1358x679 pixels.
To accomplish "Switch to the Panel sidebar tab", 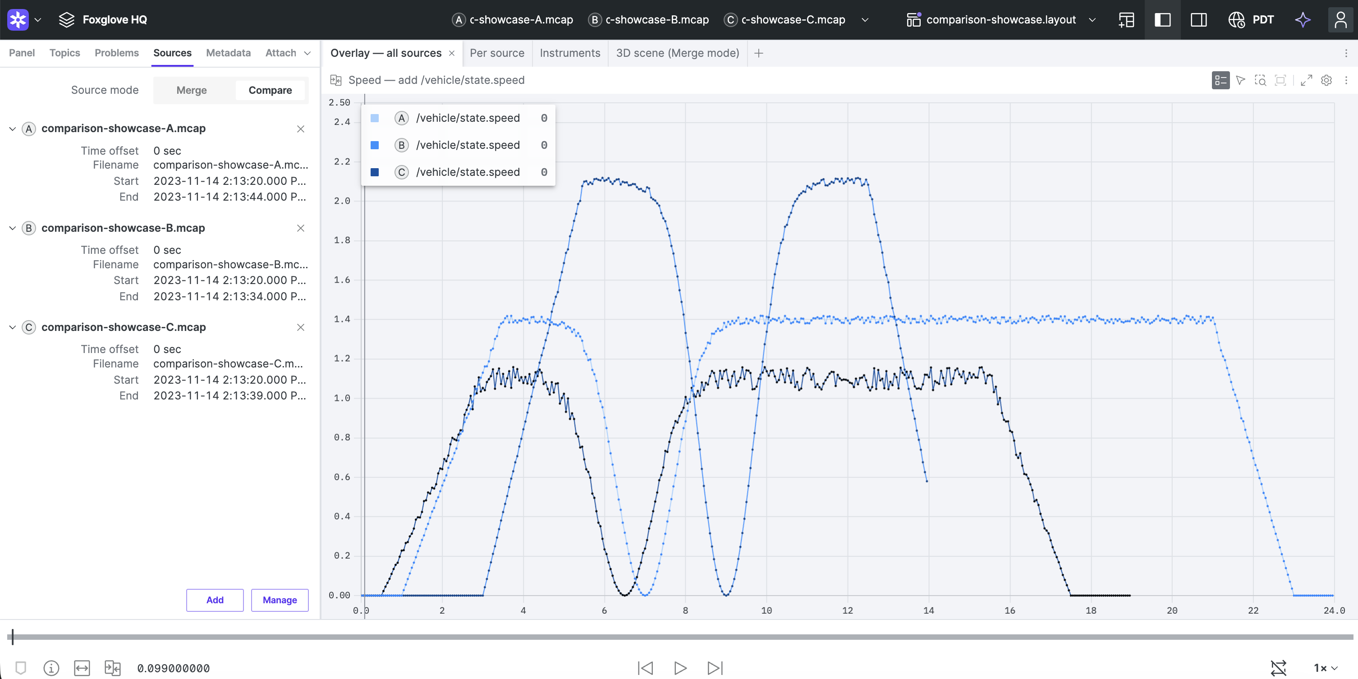I will (22, 53).
